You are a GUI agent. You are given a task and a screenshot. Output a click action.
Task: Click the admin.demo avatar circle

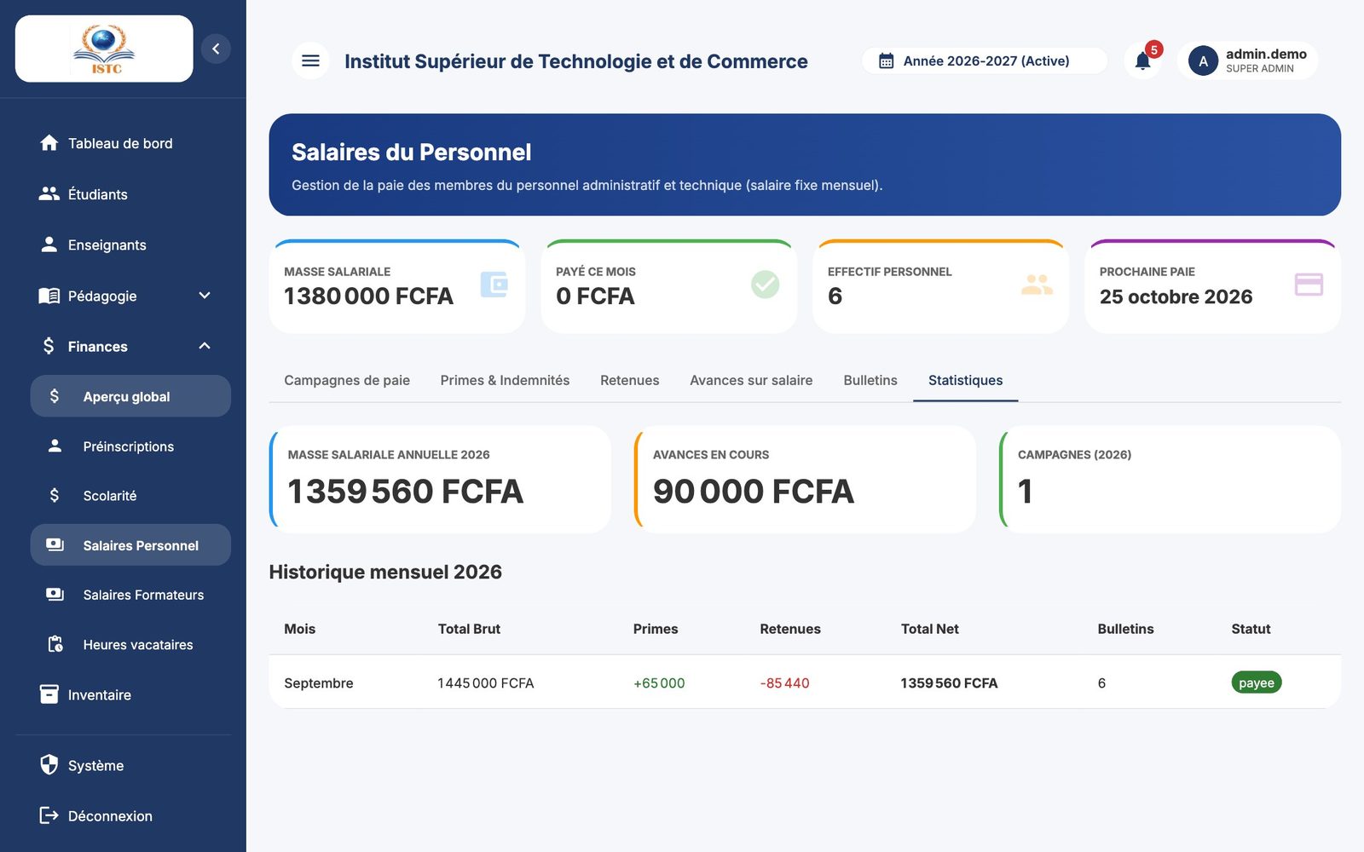(x=1203, y=60)
